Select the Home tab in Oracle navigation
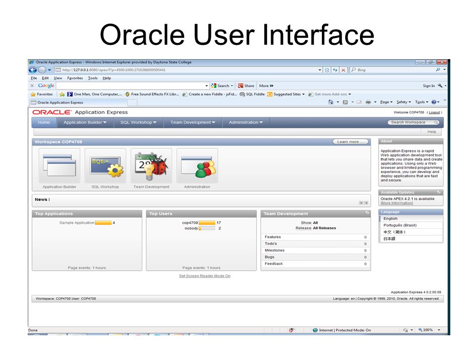The height and width of the screenshot is (355, 474). 44,122
